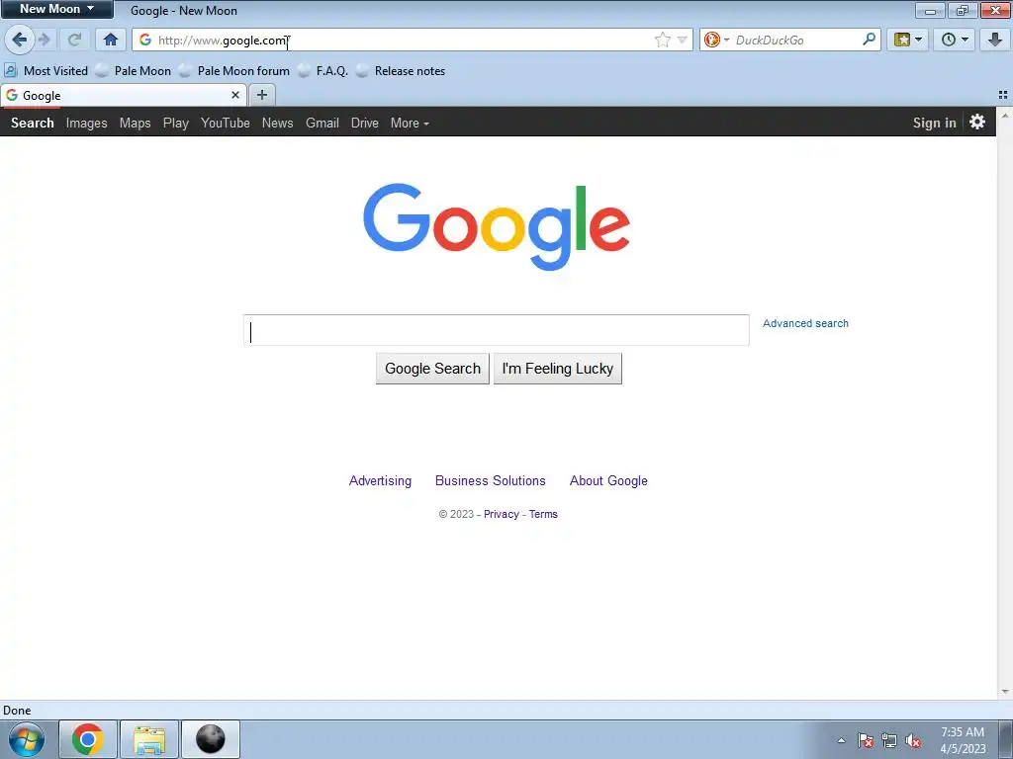Open the Bookmarks menu toolbar button
The height and width of the screenshot is (759, 1013).
click(x=907, y=40)
